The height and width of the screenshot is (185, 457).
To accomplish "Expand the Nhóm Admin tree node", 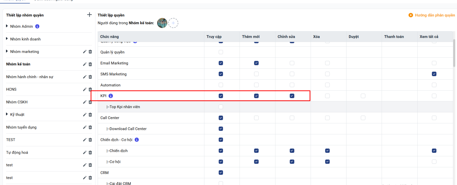I will [7, 26].
